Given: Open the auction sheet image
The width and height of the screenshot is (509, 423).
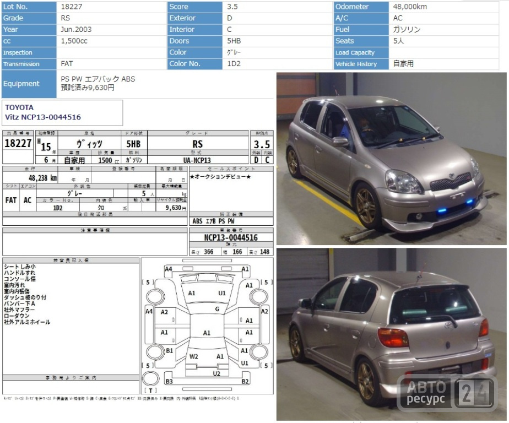Looking at the screenshot, I should [138, 265].
